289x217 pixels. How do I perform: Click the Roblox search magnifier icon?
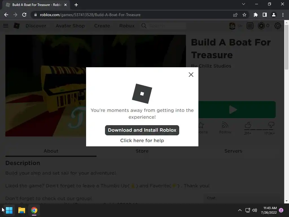(x=144, y=26)
